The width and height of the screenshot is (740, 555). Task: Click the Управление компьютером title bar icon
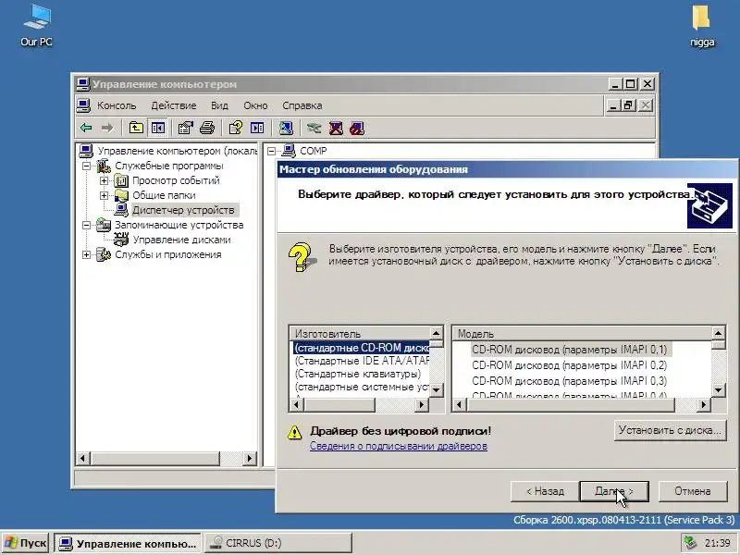[x=83, y=84]
